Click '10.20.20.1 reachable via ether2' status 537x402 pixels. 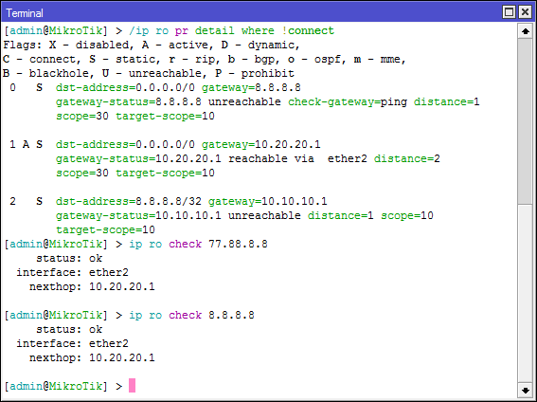(x=261, y=158)
